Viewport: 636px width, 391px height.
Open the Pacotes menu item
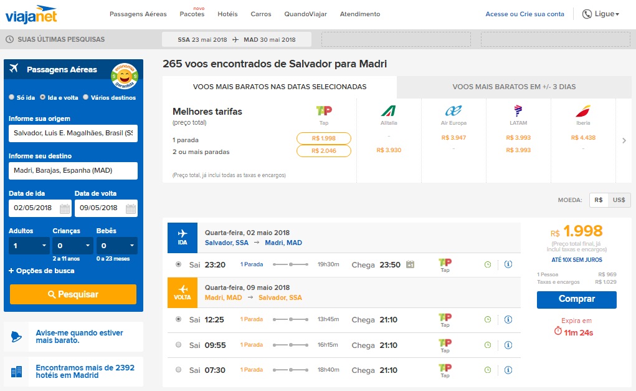[x=192, y=14]
